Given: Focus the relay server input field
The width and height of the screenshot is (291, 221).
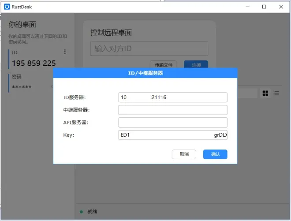Looking at the screenshot, I should coord(173,110).
